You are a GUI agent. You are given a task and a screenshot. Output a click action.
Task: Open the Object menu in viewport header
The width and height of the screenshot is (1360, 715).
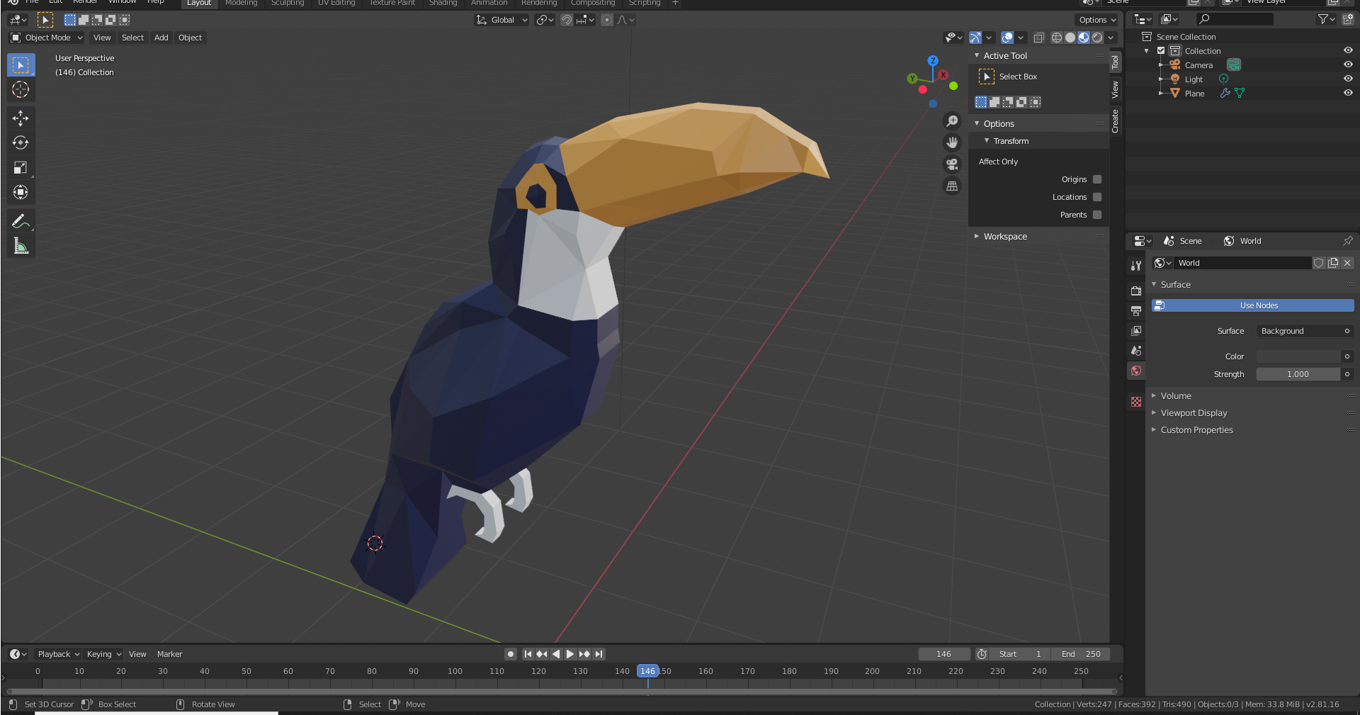tap(190, 38)
